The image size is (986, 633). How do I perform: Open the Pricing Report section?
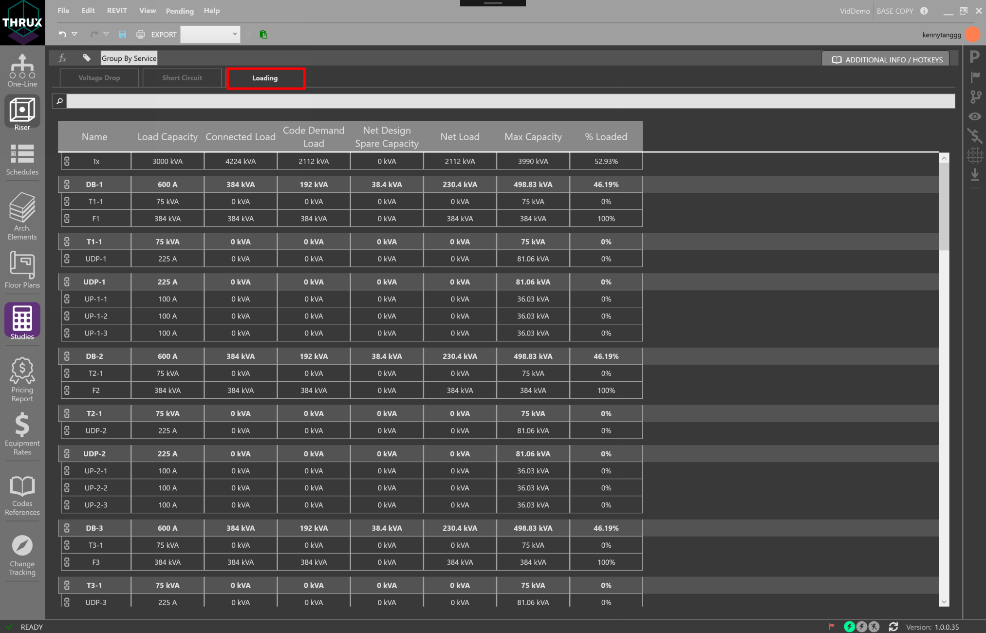(22, 379)
